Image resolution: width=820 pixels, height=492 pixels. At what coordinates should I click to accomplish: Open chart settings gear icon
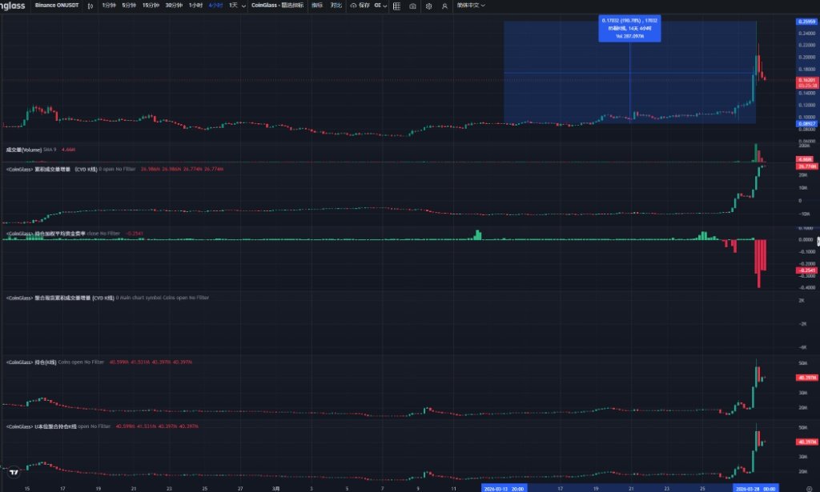(x=429, y=6)
